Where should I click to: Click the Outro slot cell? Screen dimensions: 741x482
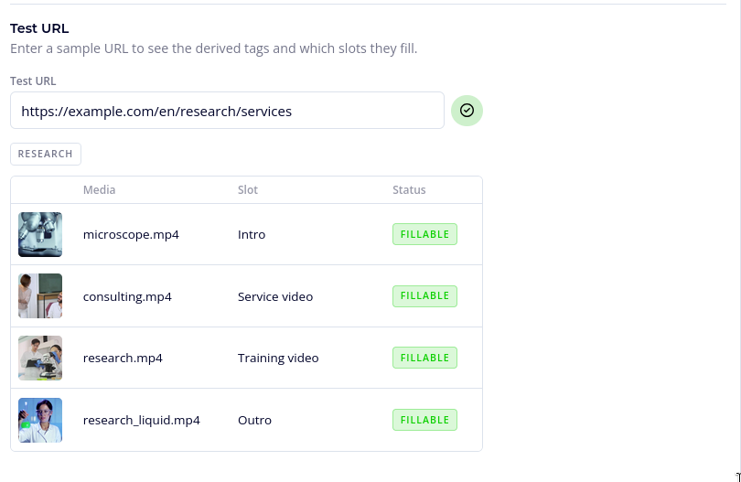(x=254, y=420)
